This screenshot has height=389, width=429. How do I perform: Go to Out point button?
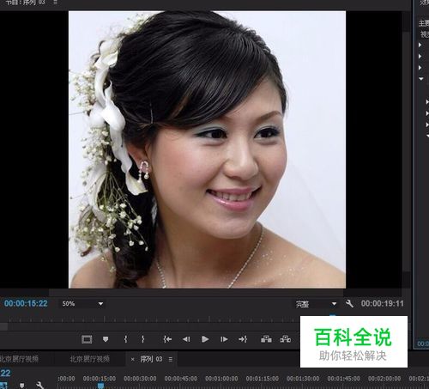pos(243,339)
